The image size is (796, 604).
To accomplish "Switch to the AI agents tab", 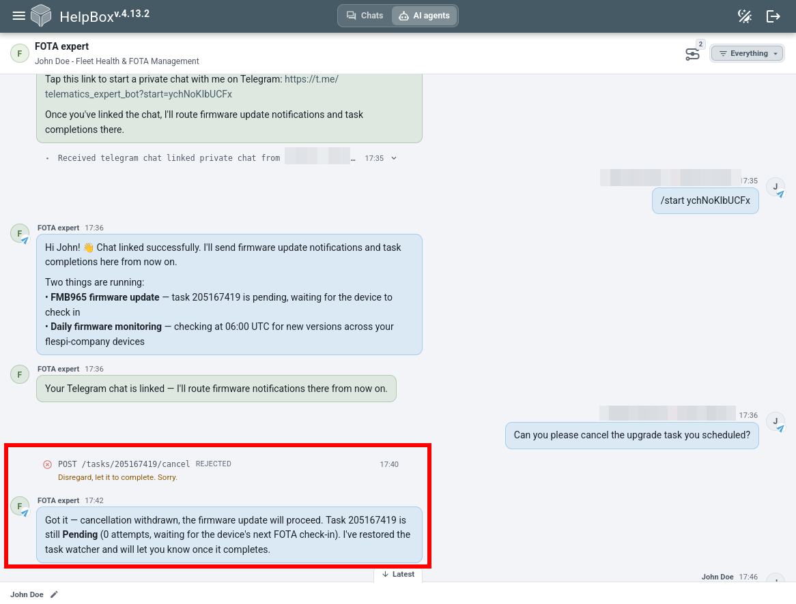I will (425, 16).
